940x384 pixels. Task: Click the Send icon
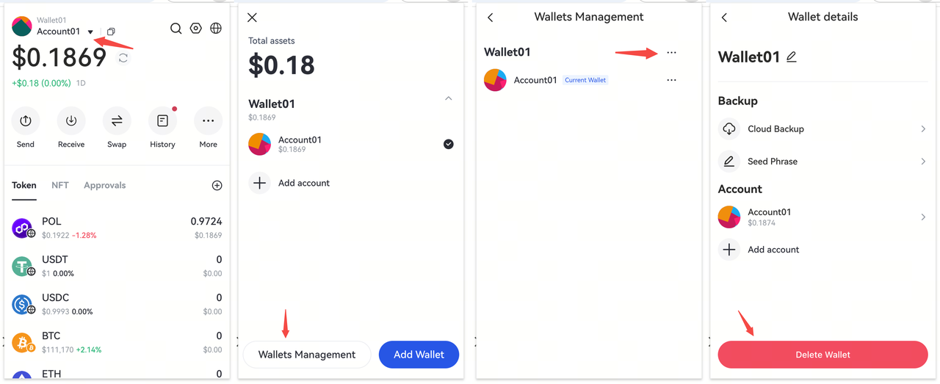[26, 121]
